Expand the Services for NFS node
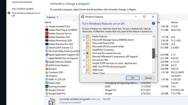This screenshot has width=188, height=105. click(x=84, y=60)
